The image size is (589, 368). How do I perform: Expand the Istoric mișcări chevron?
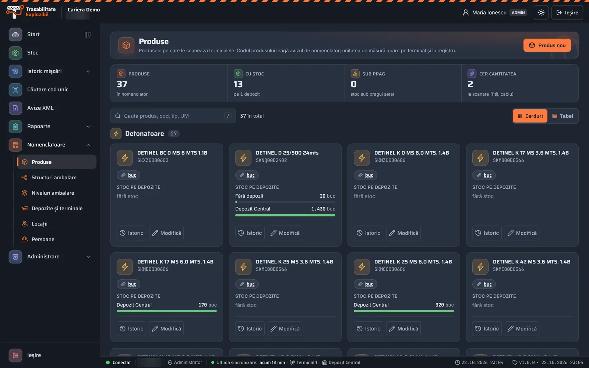pyautogui.click(x=88, y=71)
